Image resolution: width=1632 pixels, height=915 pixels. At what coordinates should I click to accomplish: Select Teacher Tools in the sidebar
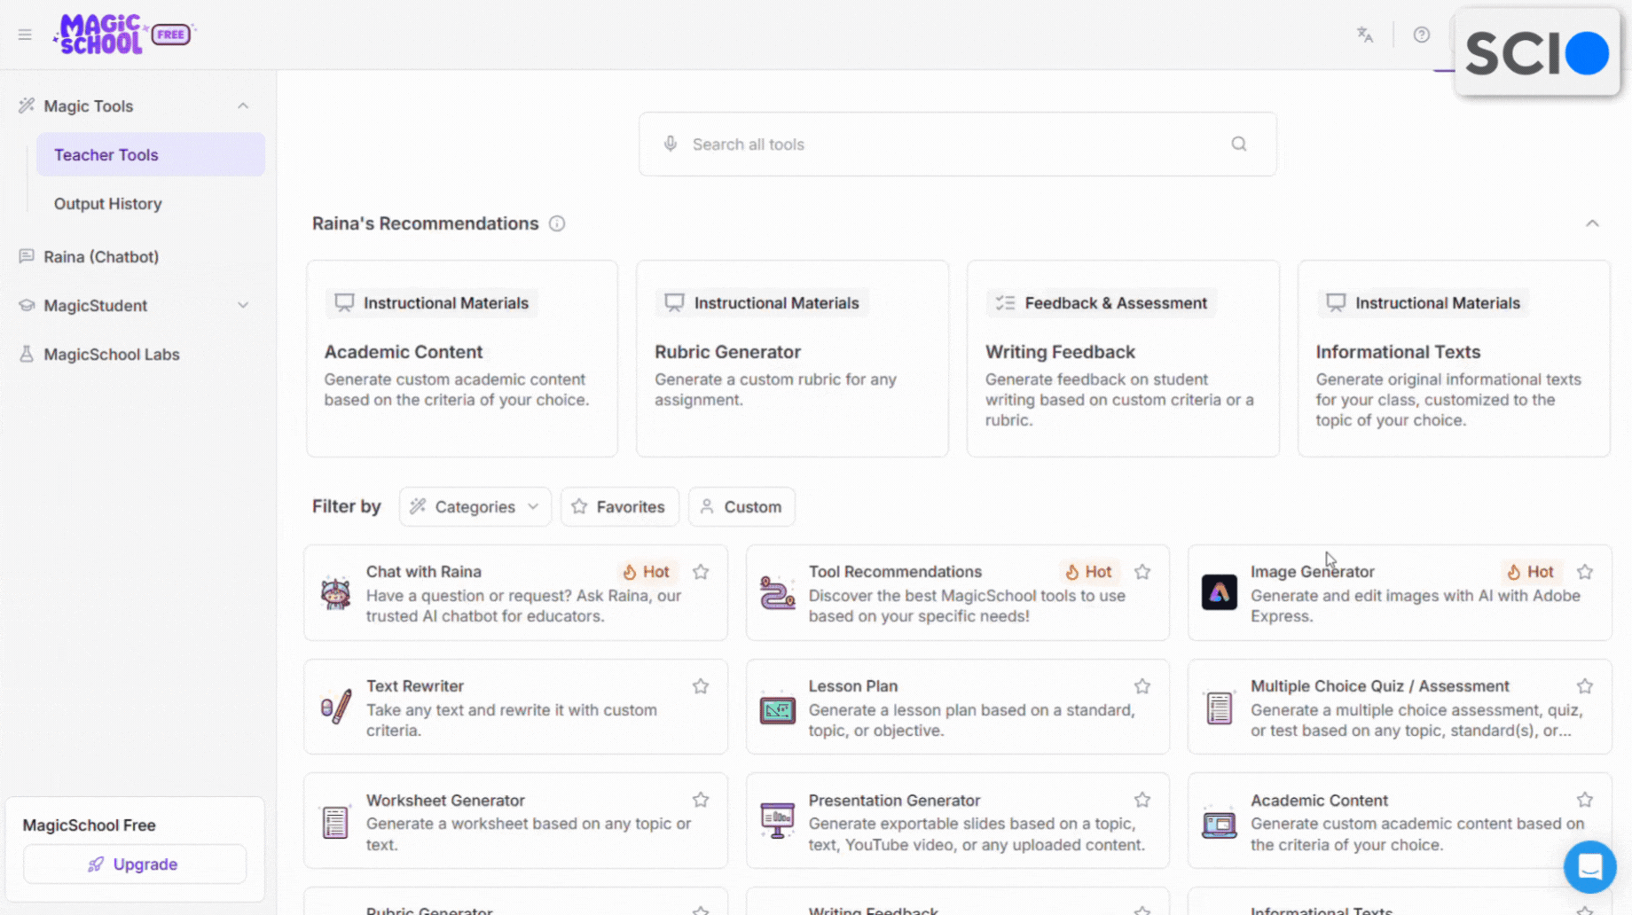tap(151, 154)
